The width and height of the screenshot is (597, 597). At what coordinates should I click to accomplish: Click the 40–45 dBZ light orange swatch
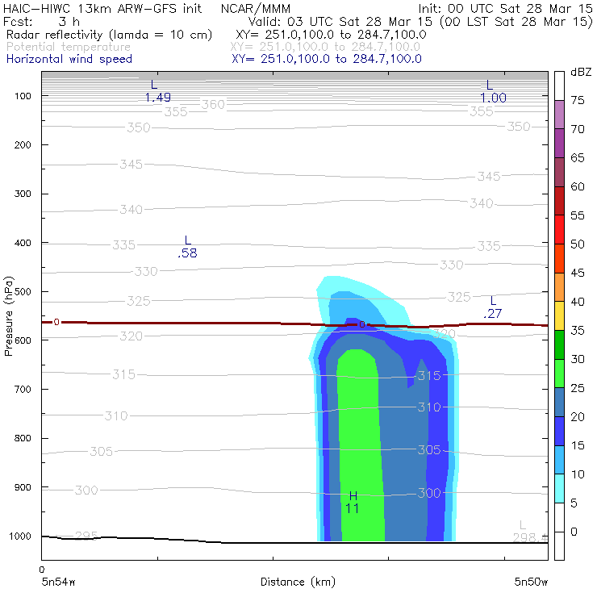pyautogui.click(x=559, y=287)
